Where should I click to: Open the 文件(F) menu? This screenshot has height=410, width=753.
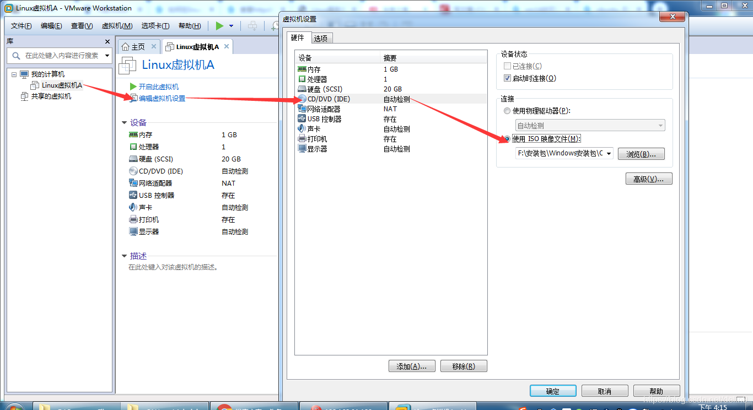tap(21, 26)
